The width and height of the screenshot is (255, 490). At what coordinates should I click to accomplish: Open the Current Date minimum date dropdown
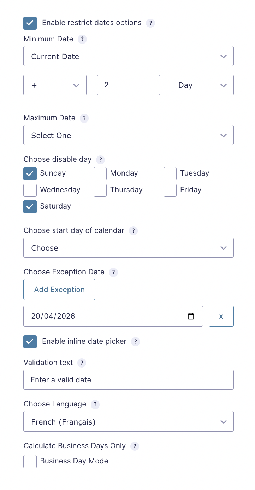129,56
